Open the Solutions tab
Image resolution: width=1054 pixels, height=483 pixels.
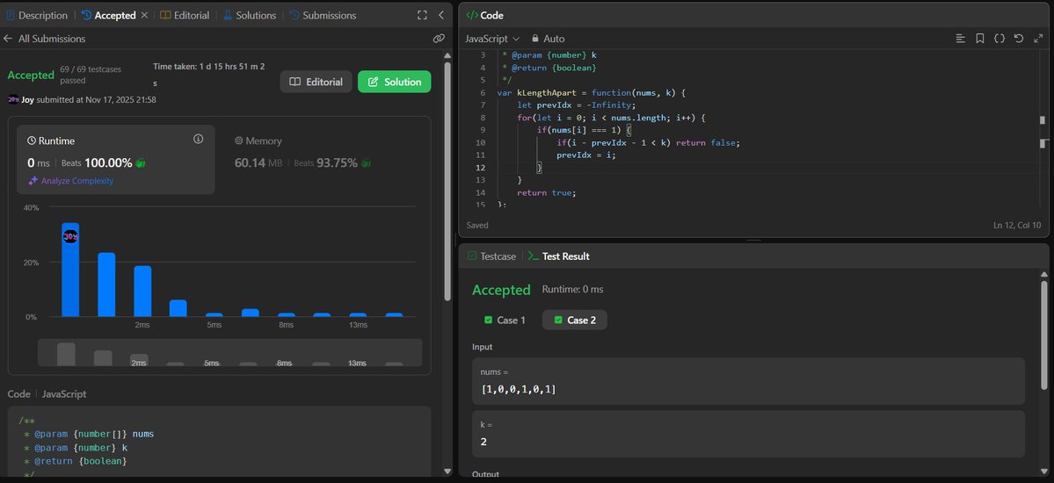click(x=250, y=15)
